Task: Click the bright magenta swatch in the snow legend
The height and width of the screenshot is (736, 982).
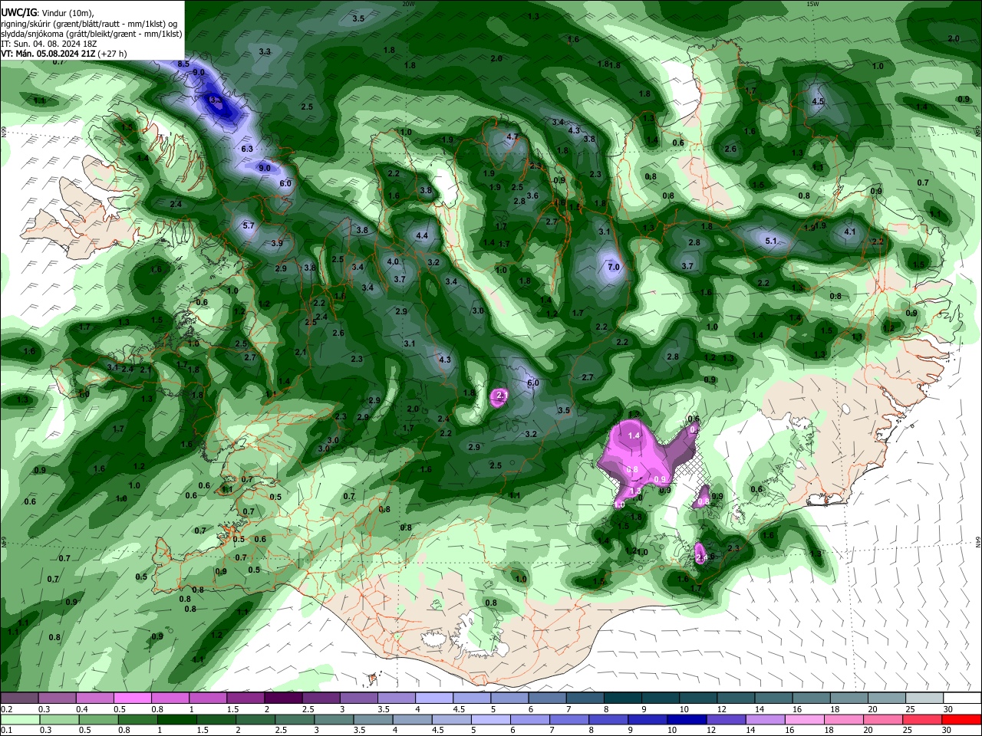Action: pos(133,698)
